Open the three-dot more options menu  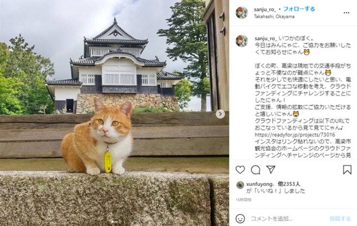346,13
